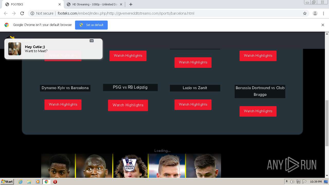The width and height of the screenshot is (329, 185).
Task: Click Watch Highlights in top row fourth column
Action: pos(258,56)
